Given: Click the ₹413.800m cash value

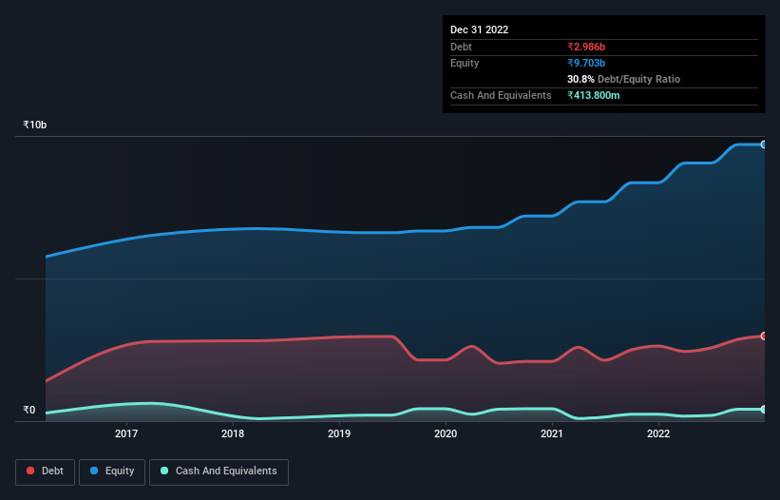Looking at the screenshot, I should point(594,95).
